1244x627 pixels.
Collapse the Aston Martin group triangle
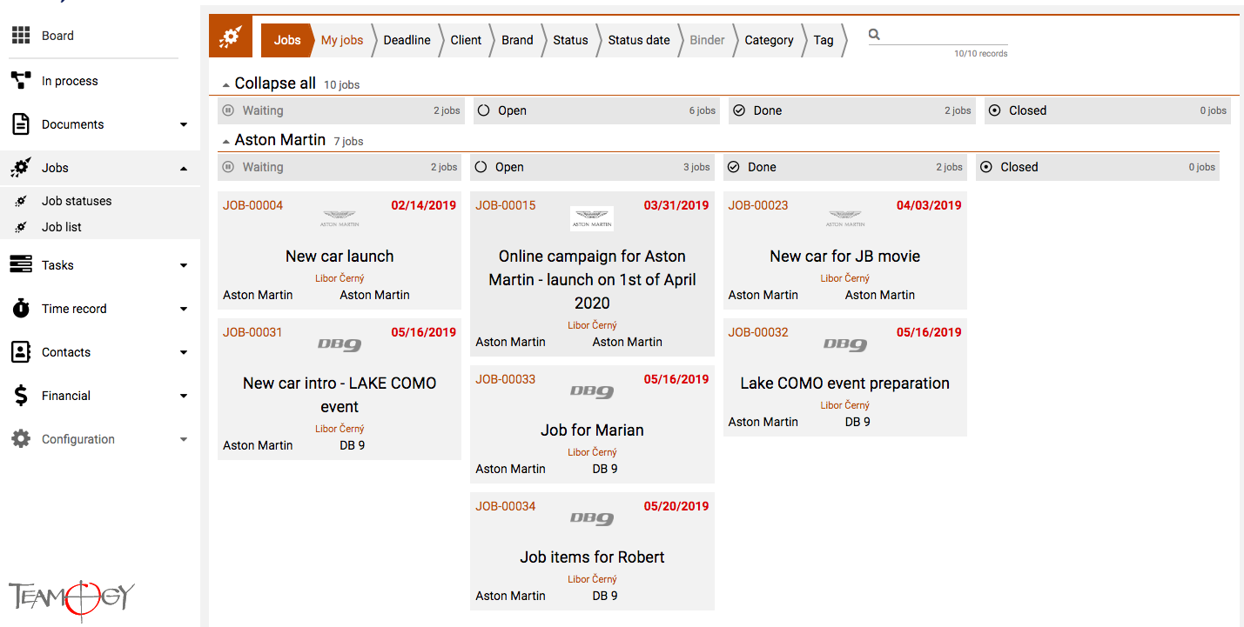[226, 141]
